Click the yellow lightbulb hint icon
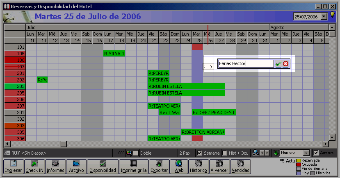 click(x=333, y=15)
